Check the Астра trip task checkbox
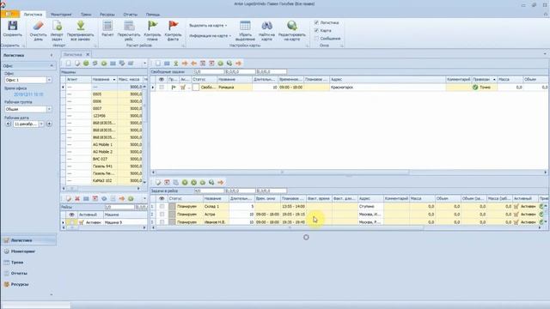This screenshot has width=550, height=309. coord(162,214)
